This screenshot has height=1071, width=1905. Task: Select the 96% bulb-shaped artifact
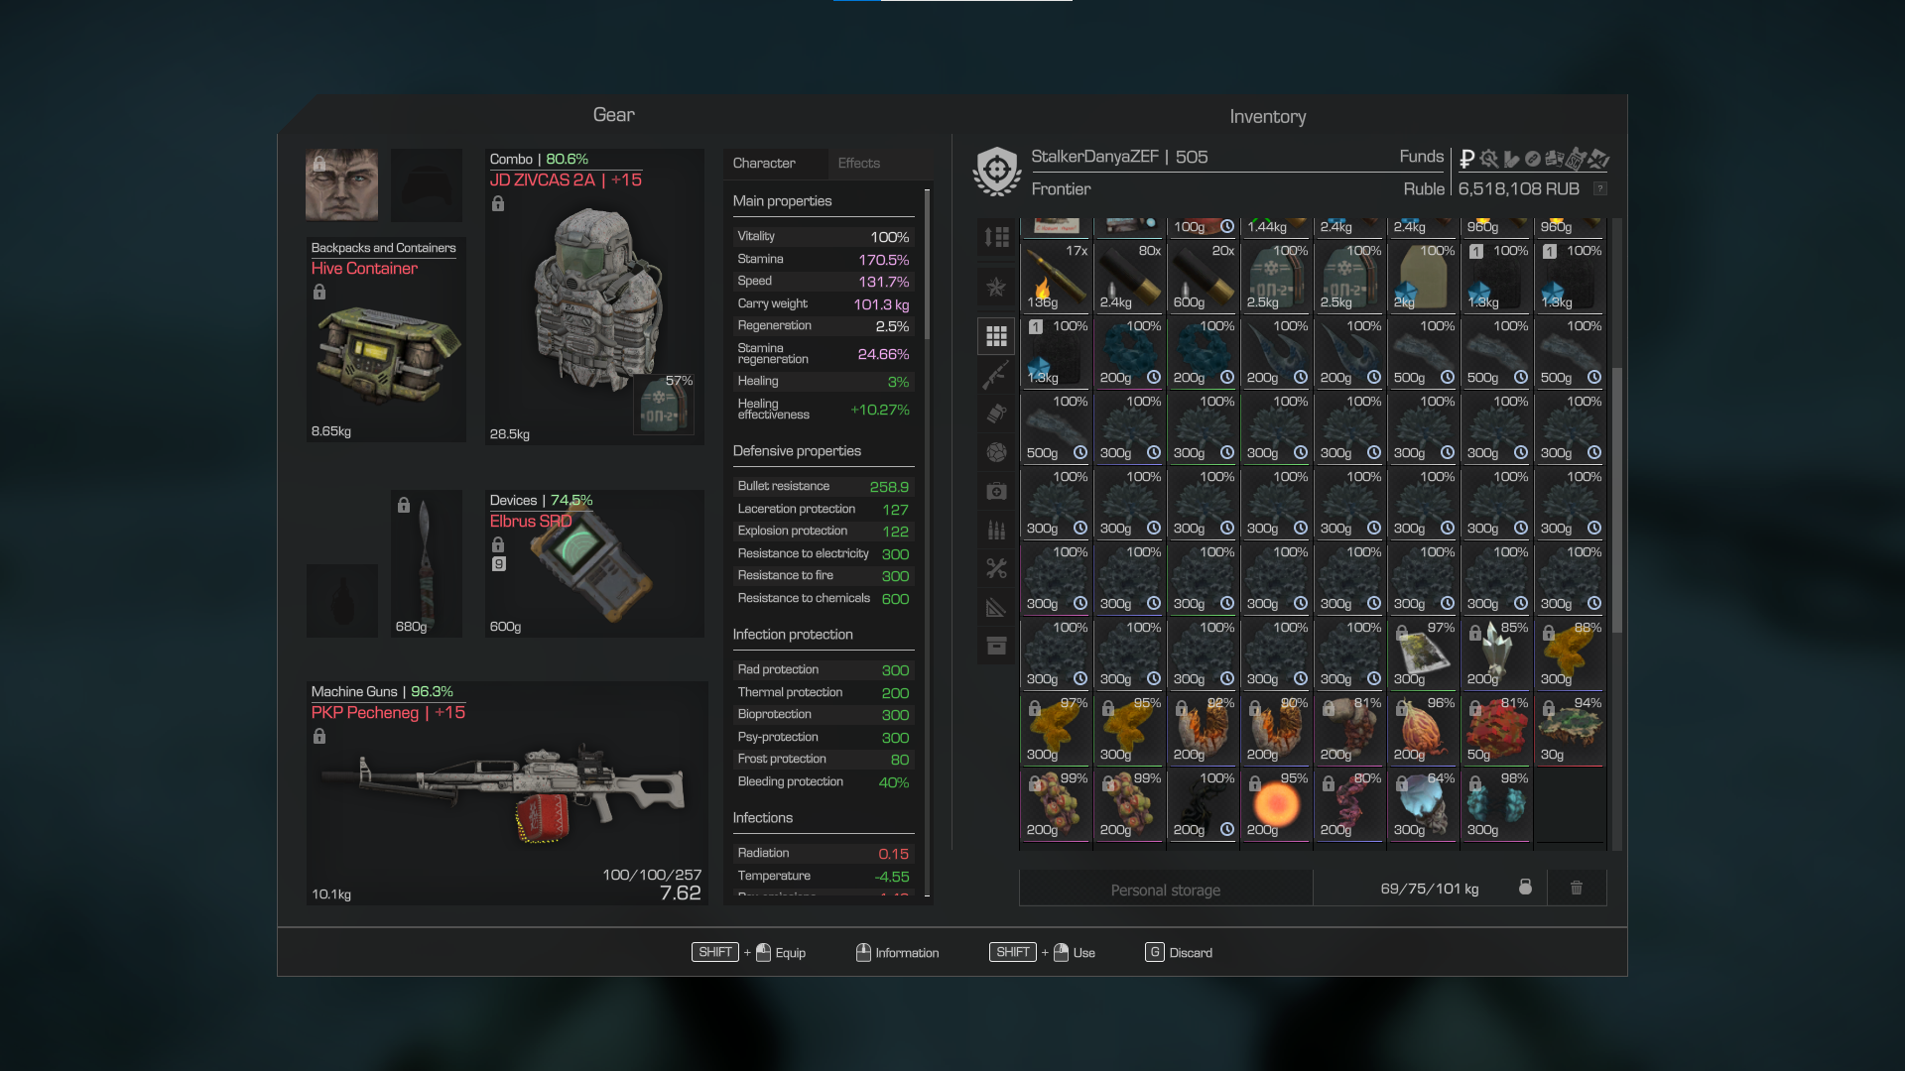pyautogui.click(x=1423, y=729)
